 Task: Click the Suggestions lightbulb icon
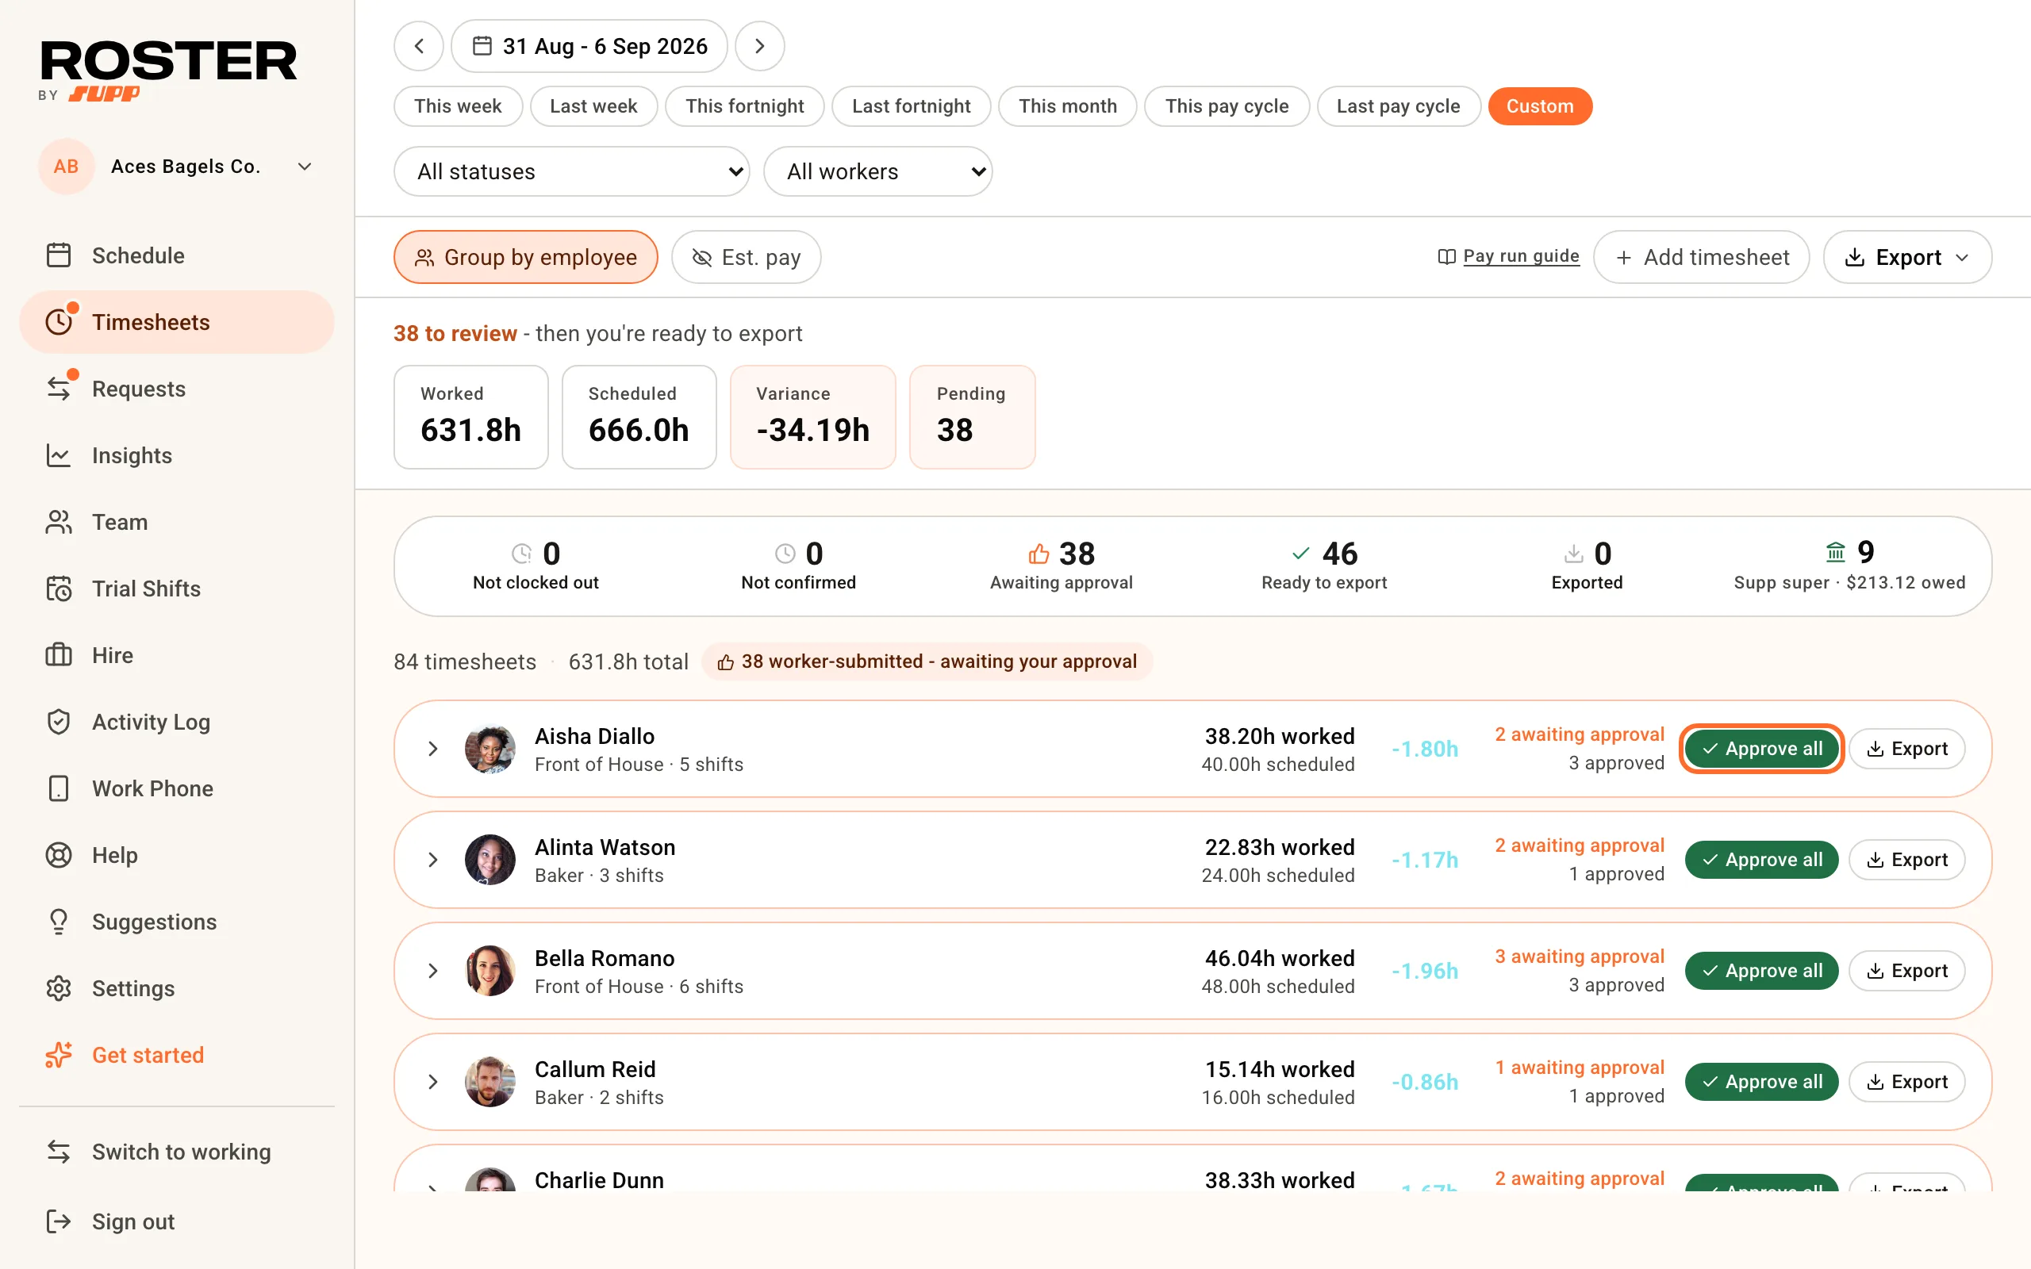click(59, 922)
